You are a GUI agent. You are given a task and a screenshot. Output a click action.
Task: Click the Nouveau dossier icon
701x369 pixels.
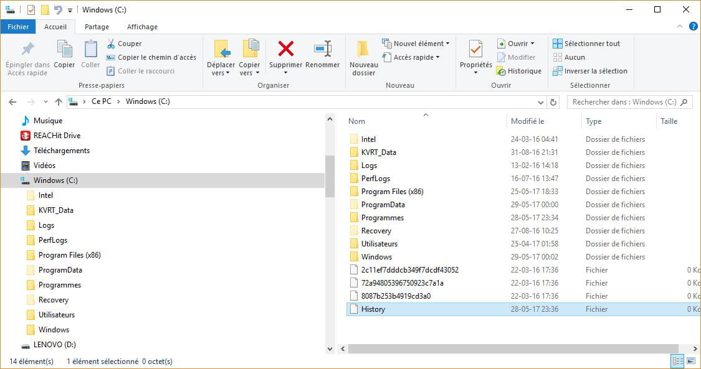pyautogui.click(x=363, y=49)
